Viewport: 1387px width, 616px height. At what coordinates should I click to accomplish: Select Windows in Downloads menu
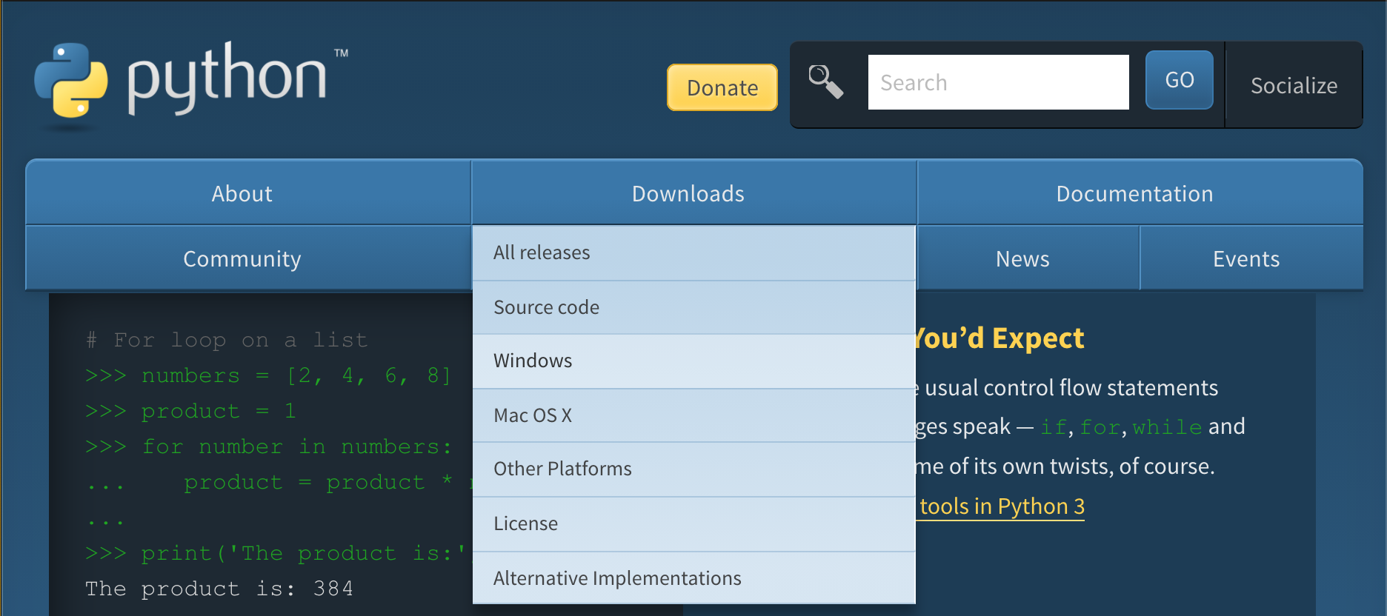tap(694, 361)
